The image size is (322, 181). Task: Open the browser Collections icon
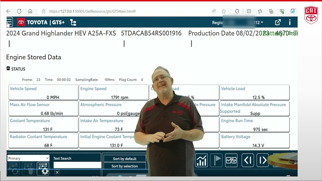point(271,11)
